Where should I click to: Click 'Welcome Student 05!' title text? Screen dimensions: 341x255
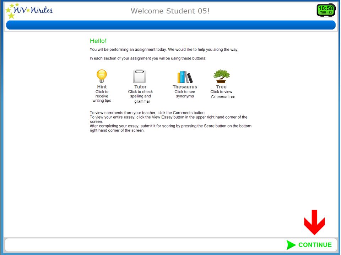pyautogui.click(x=170, y=11)
